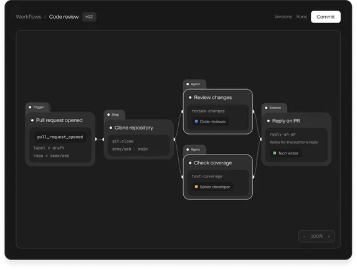Click the dot in the Trigger tab

click(30, 107)
